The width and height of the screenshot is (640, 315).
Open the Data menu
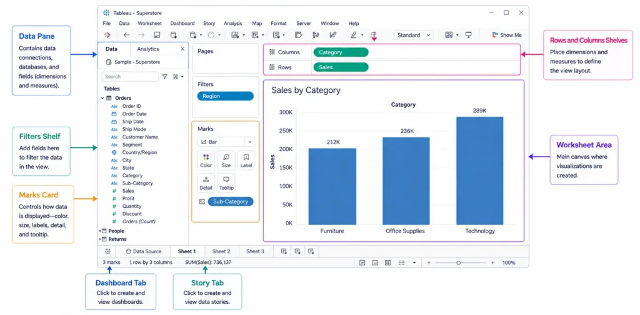124,24
